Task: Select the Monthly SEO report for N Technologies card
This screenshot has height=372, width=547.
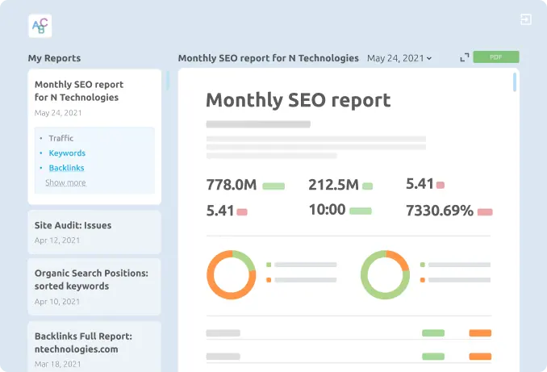Action: (94, 137)
